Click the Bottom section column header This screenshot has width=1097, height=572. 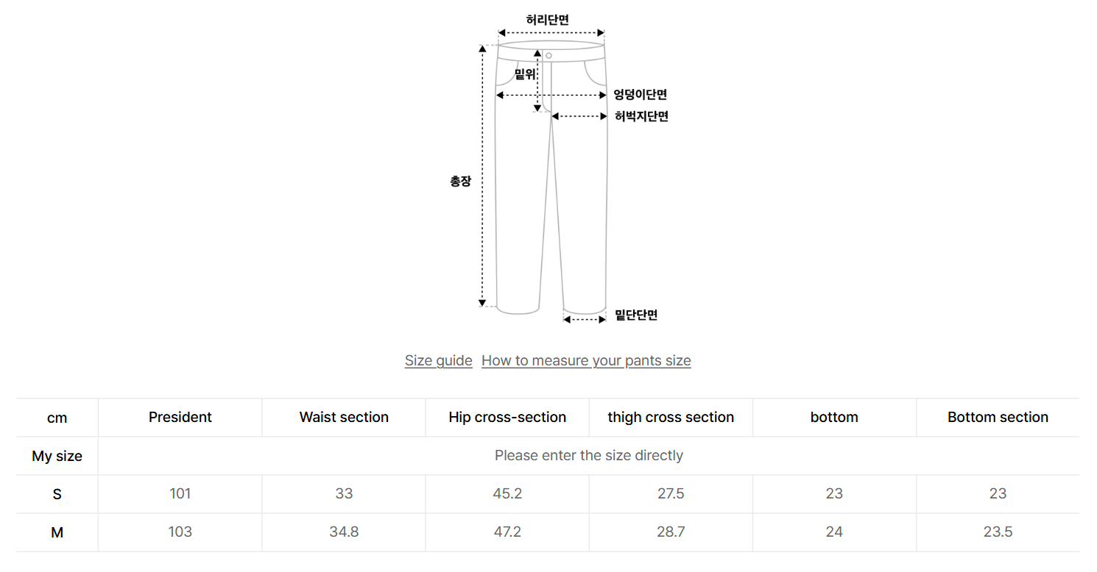point(998,418)
